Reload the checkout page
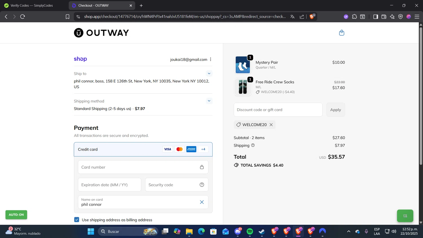 pos(23,17)
